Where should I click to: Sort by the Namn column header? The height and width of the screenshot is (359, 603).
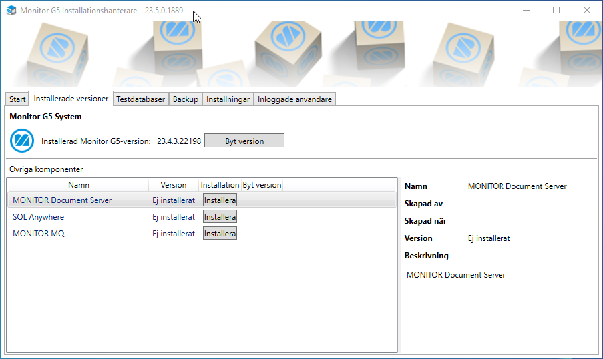(x=79, y=185)
